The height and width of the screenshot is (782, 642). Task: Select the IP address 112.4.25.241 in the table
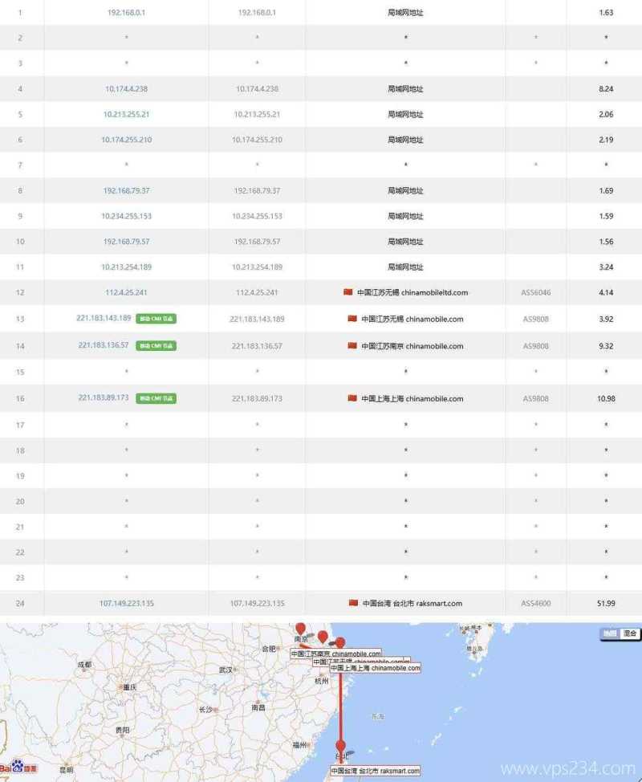pos(125,292)
